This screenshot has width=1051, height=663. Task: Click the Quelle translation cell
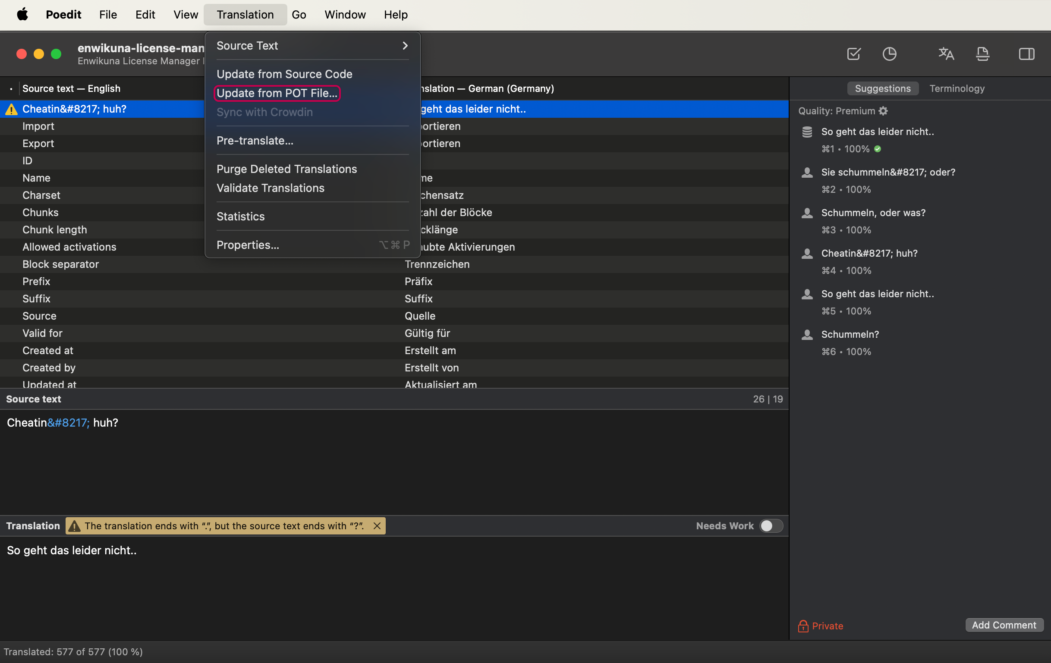pos(420,316)
